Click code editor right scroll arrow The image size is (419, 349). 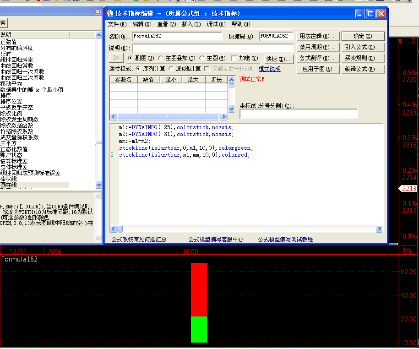[x=379, y=229]
